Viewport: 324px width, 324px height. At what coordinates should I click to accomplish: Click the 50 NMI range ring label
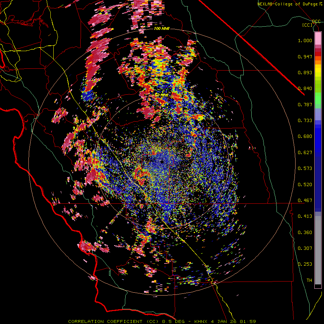point(162,95)
